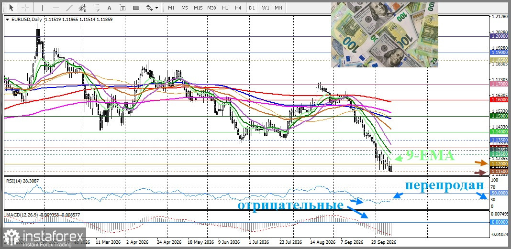This screenshot has height=249, width=511.
Task: Switch chart to M5 timeframe
Action: coord(185,8)
